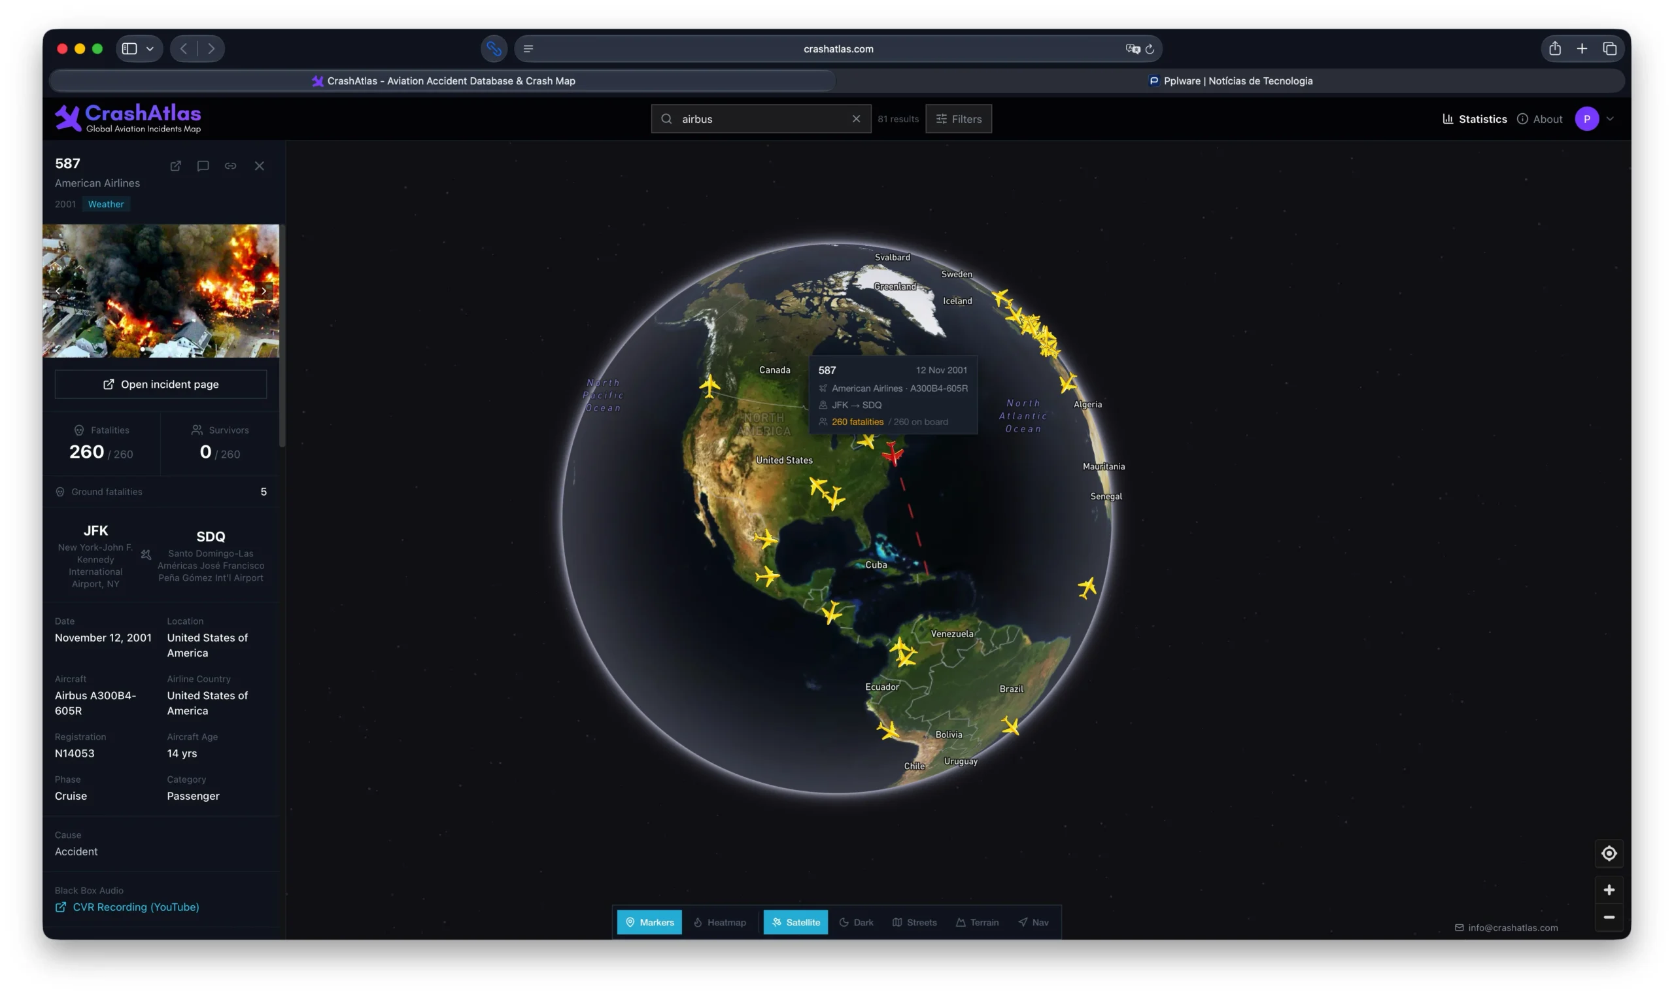The image size is (1674, 996).
Task: Open incident 587 in new window icon
Action: click(x=175, y=165)
